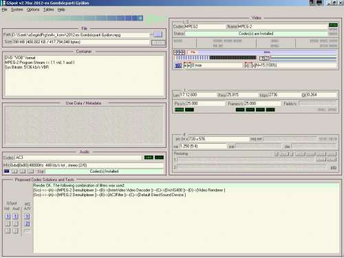344x258 pixels.
Task: Click the "Sys Bitrate: 5136 kb/s VBR" line
Action: [x=27, y=67]
